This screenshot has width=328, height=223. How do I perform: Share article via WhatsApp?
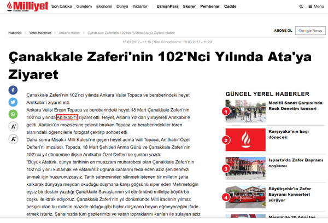(13, 114)
